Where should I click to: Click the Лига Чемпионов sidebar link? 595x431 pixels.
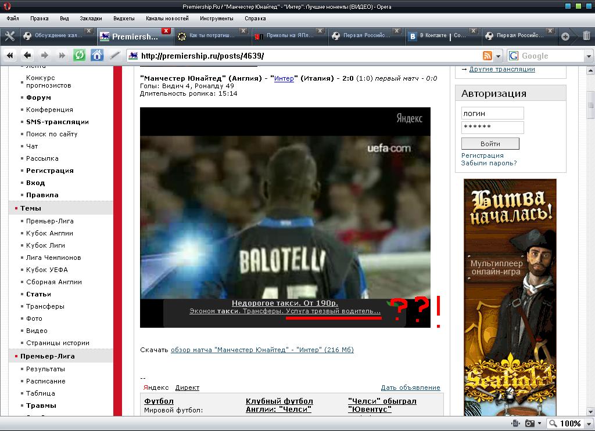[x=53, y=258]
